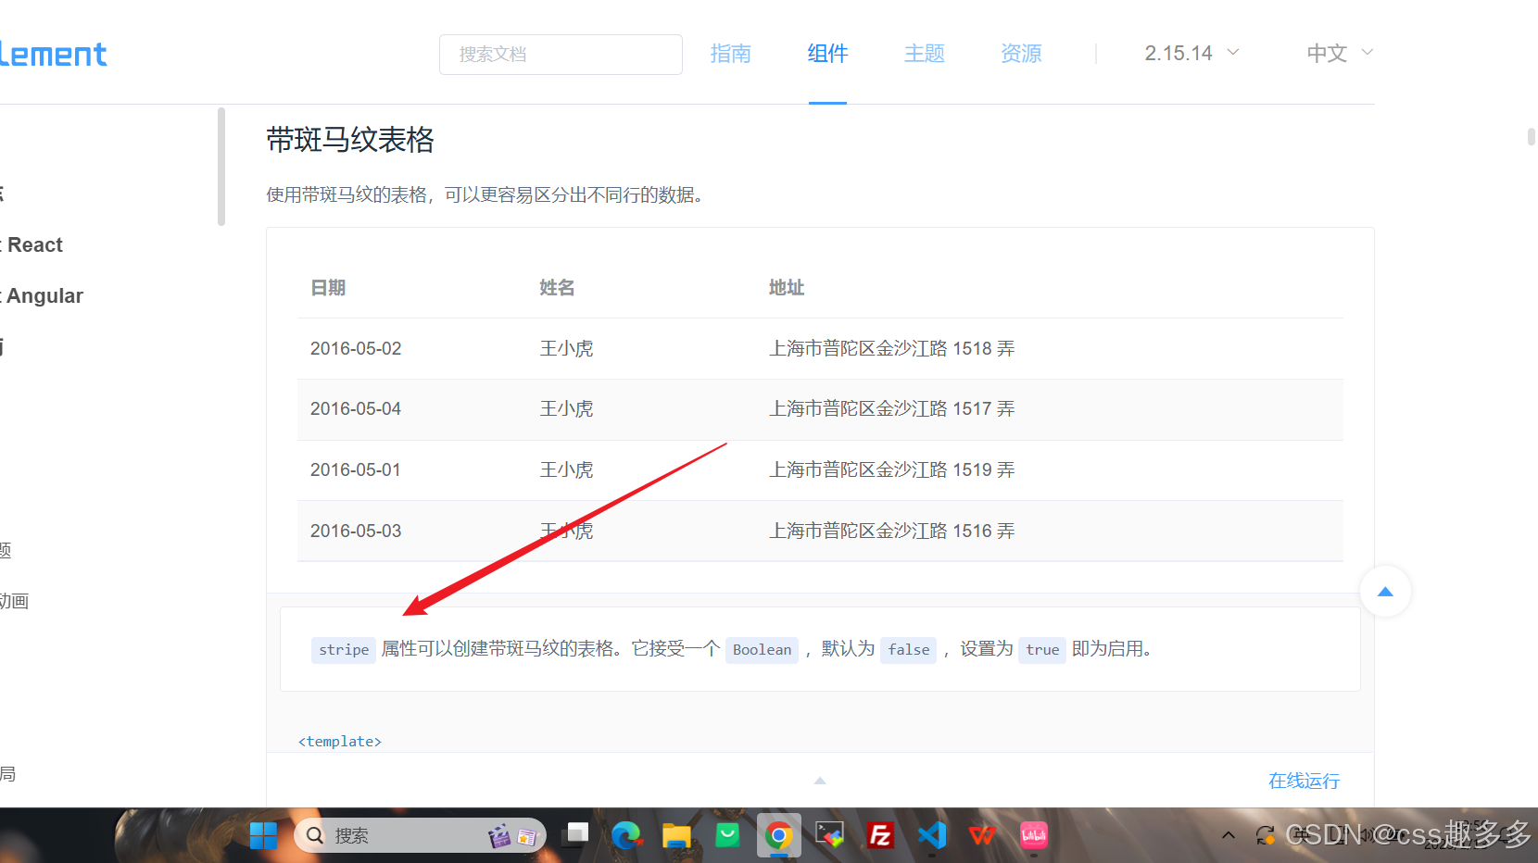
Task: Click the address cell with 1519 弄
Action: 892,469
